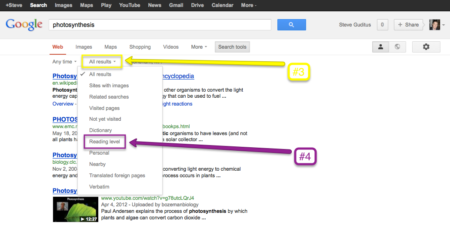The height and width of the screenshot is (225, 450).
Task: Click the Google logo
Action: tap(24, 24)
